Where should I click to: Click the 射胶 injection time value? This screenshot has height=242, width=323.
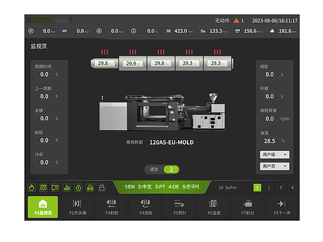point(44,140)
